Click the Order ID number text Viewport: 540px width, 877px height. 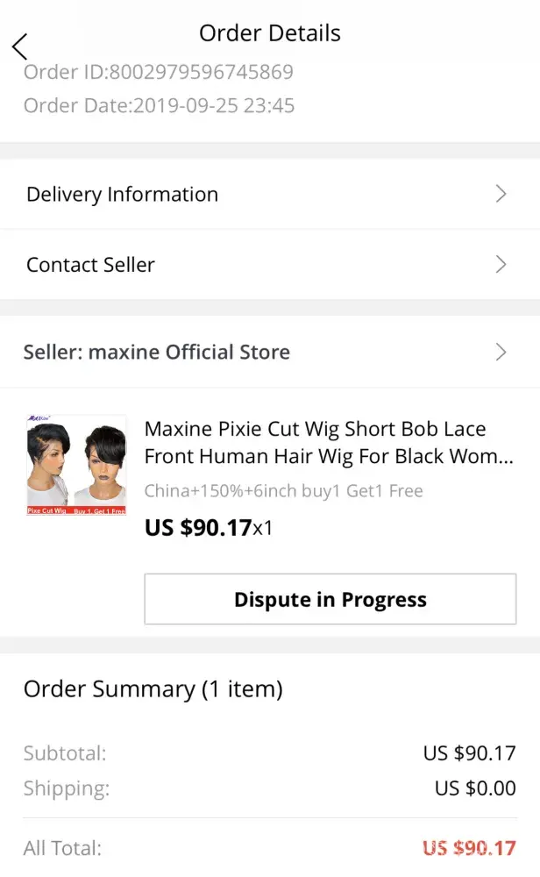coord(158,72)
